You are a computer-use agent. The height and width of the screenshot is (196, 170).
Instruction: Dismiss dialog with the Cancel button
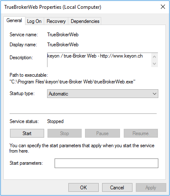(117, 188)
